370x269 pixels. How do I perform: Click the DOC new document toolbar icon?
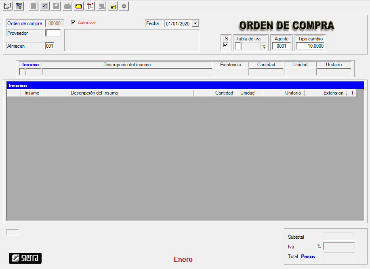click(8, 6)
